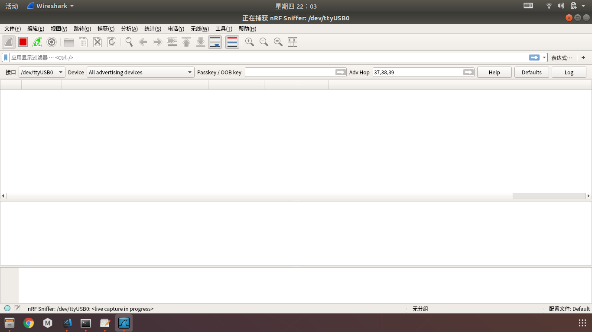592x332 pixels.
Task: Open the Terminal from the dock
Action: [x=86, y=323]
